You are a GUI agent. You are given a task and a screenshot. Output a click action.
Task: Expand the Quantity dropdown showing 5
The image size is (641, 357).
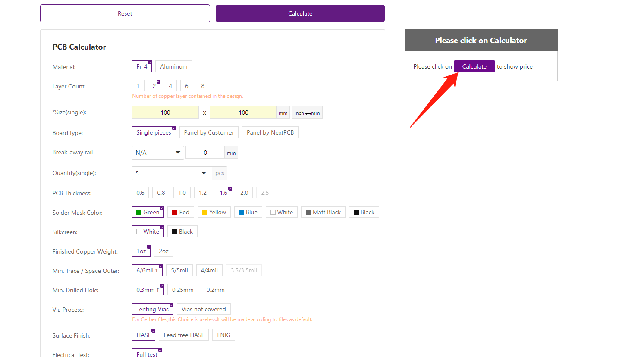(x=171, y=173)
